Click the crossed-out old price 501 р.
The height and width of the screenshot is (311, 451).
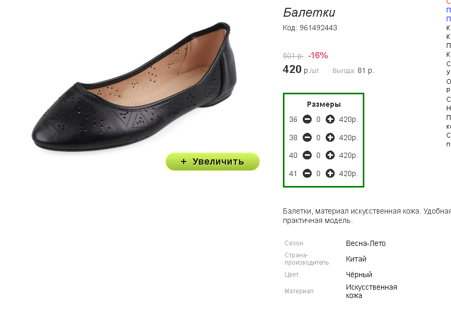293,56
